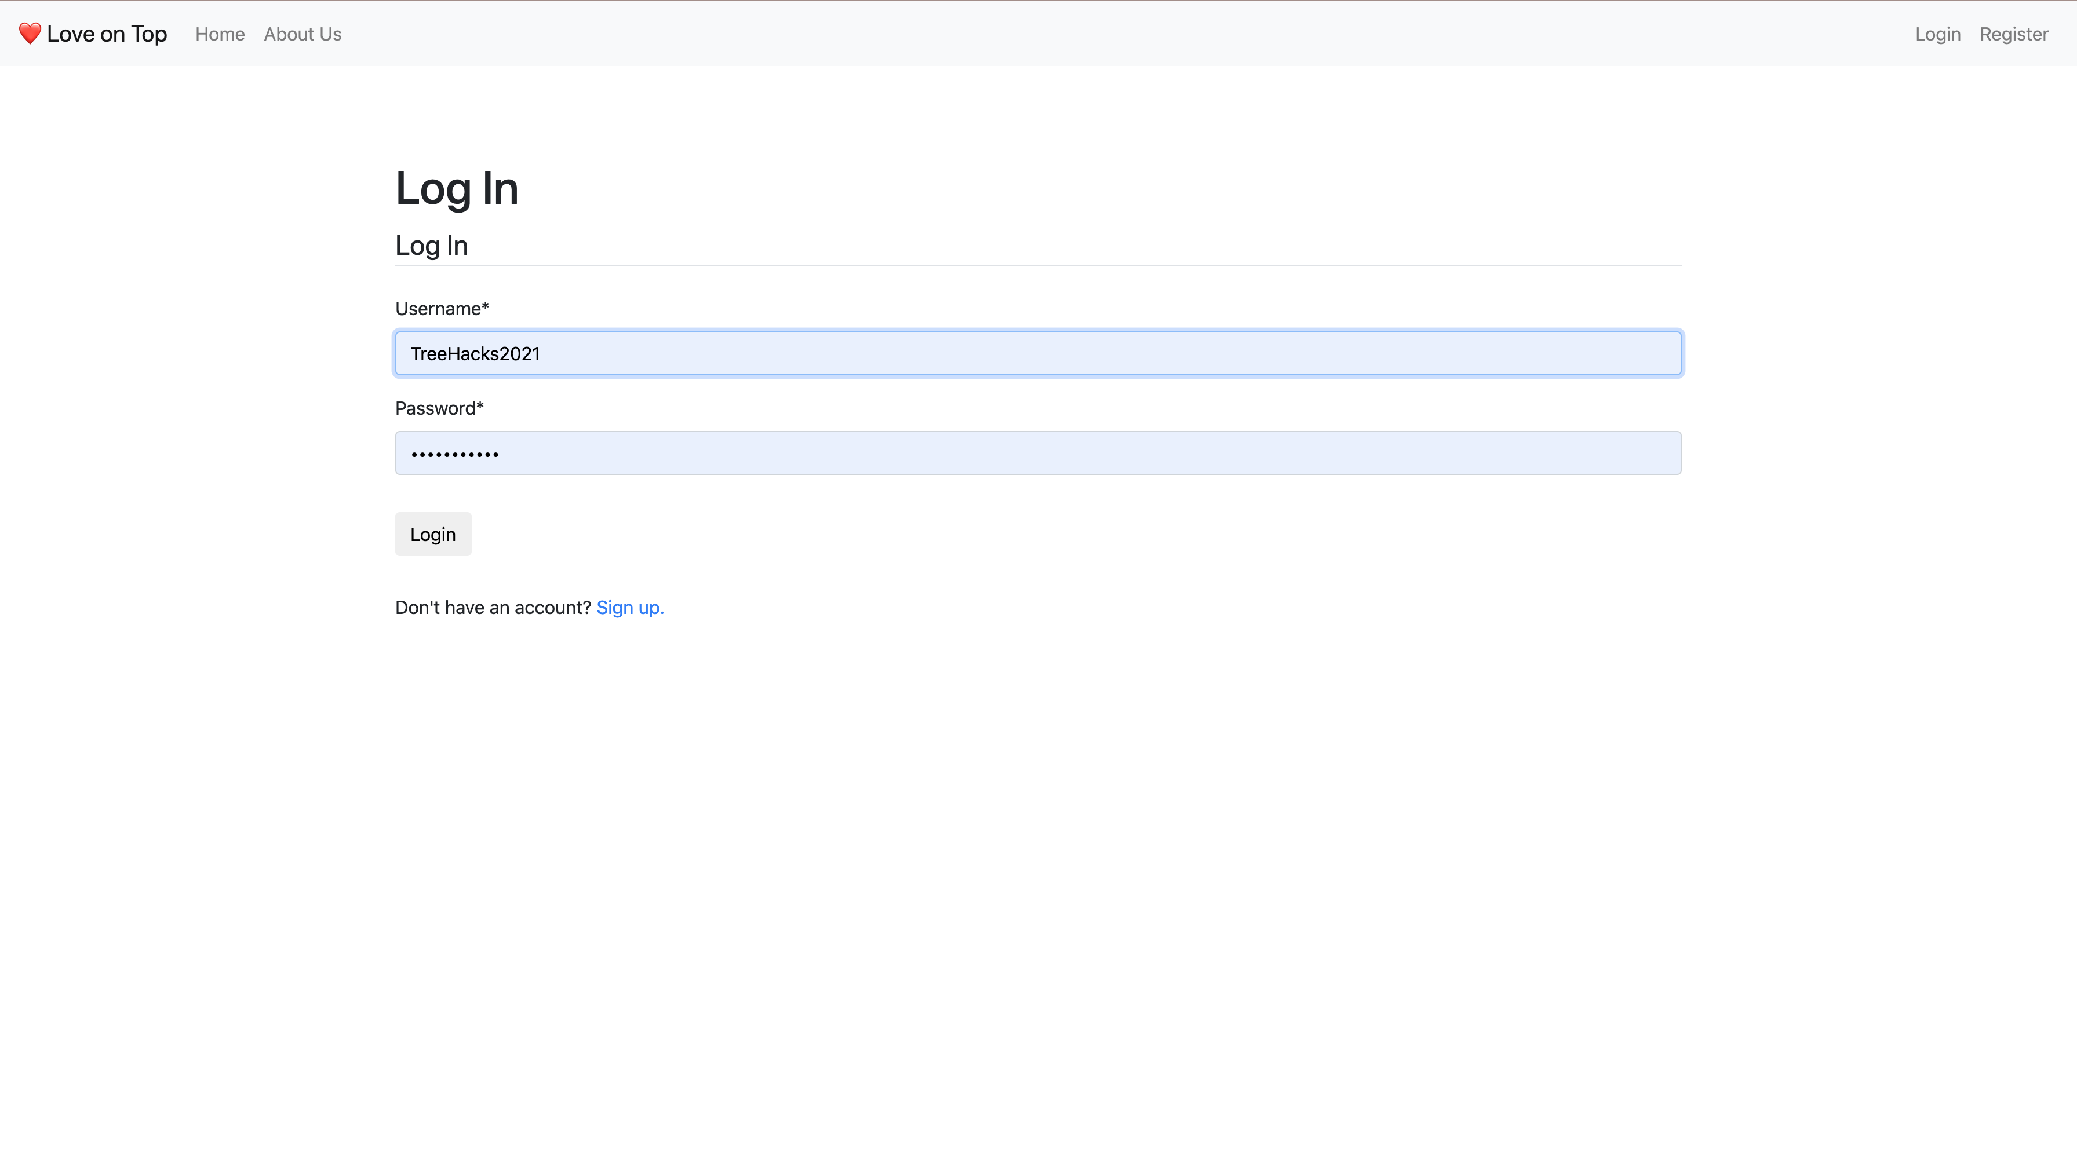Click the "Don't have an account?" text
Viewport: 2077px width, 1170px height.
click(493, 608)
